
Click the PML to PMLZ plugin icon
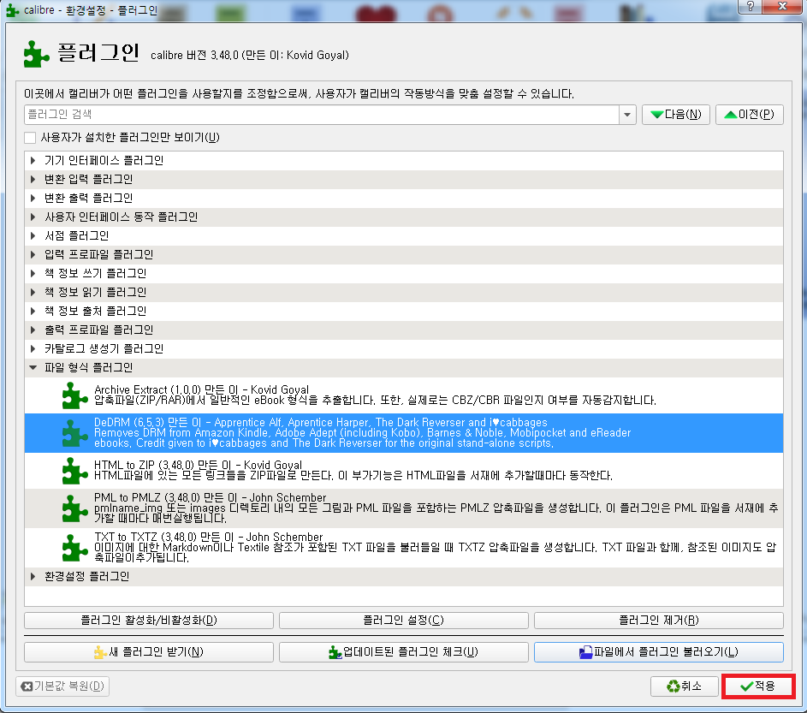74,508
